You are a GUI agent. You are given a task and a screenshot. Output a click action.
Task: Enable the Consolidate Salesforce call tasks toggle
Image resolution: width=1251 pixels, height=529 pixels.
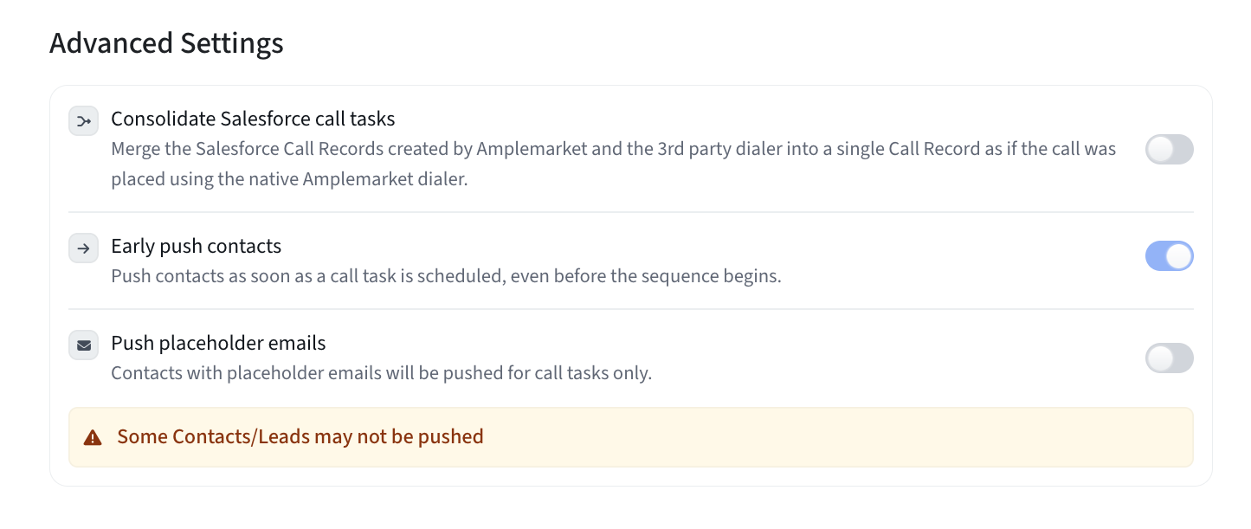coord(1169,150)
